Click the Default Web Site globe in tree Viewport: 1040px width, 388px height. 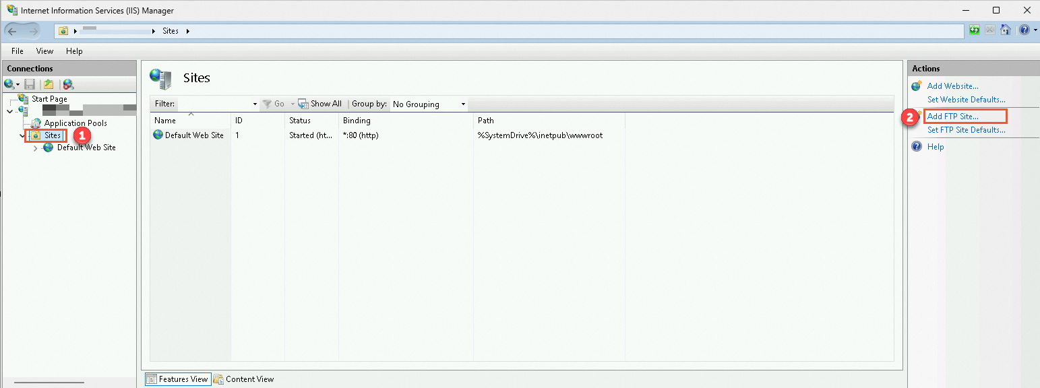tap(49, 148)
